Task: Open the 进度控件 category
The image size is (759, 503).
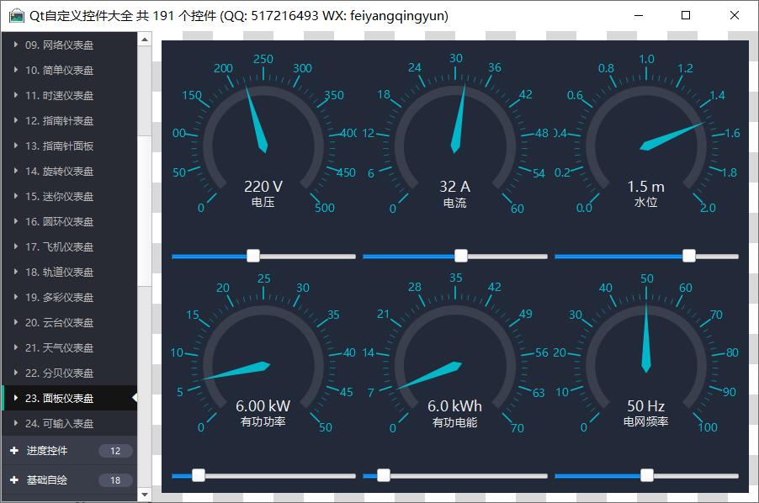Action: pyautogui.click(x=47, y=451)
